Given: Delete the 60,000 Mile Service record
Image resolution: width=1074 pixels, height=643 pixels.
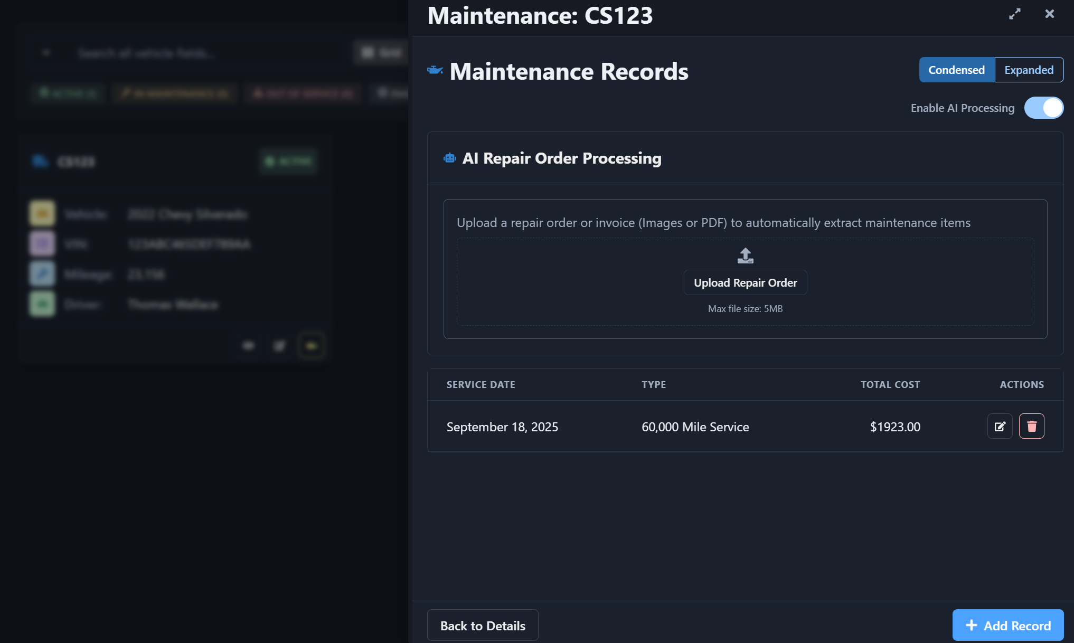Looking at the screenshot, I should click(x=1031, y=426).
